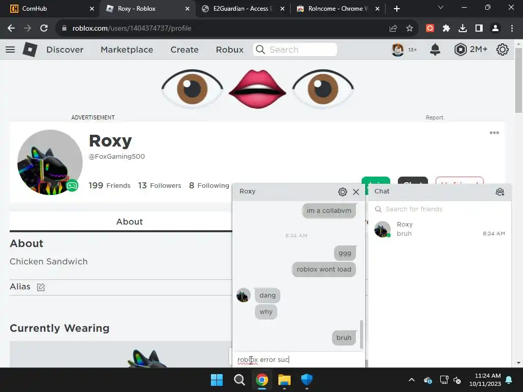Open the Discover page
The height and width of the screenshot is (392, 523).
point(65,50)
